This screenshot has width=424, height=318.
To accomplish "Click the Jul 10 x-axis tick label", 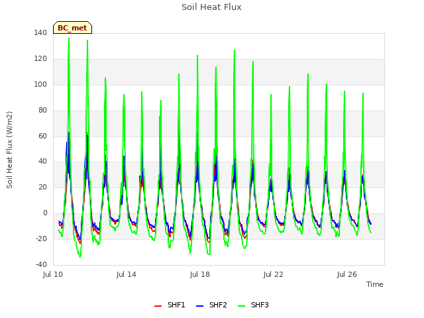I will pos(53,274).
